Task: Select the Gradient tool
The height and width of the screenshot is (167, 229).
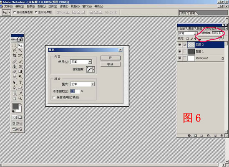Action: pos(20,71)
